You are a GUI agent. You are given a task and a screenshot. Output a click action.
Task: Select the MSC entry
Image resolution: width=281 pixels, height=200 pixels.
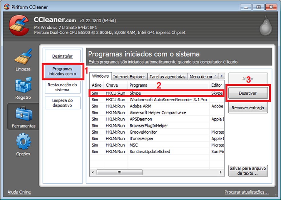pyautogui.click(x=157, y=145)
